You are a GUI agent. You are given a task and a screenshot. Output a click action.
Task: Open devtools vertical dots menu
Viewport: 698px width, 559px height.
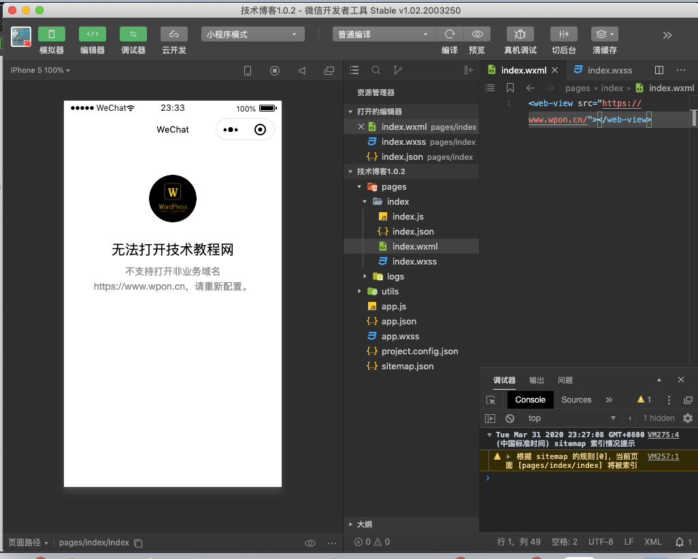(x=669, y=400)
